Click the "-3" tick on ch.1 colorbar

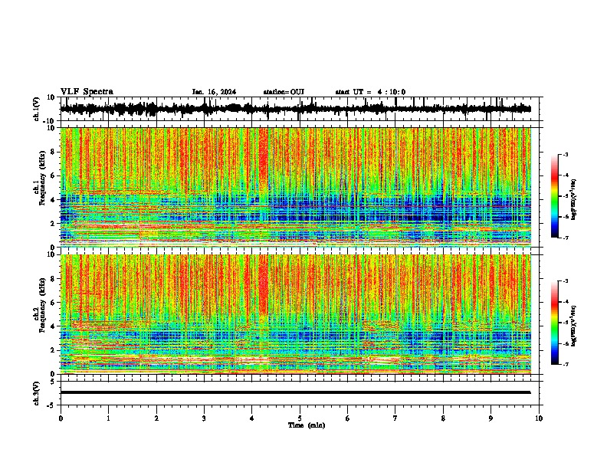[x=565, y=154]
